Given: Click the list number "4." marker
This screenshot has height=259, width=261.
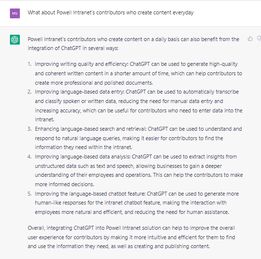Looking at the screenshot, I should [30, 156].
